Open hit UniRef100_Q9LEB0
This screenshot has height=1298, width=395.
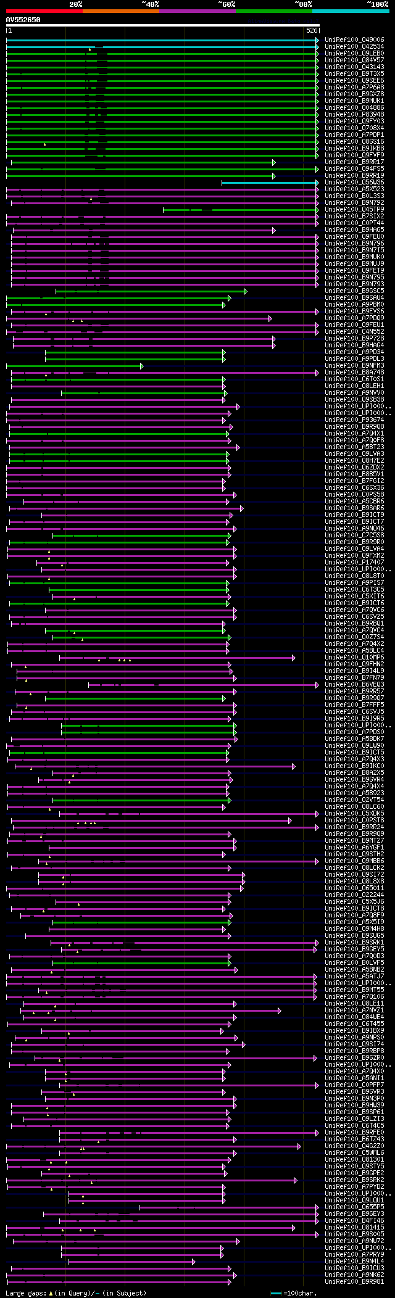click(354, 54)
